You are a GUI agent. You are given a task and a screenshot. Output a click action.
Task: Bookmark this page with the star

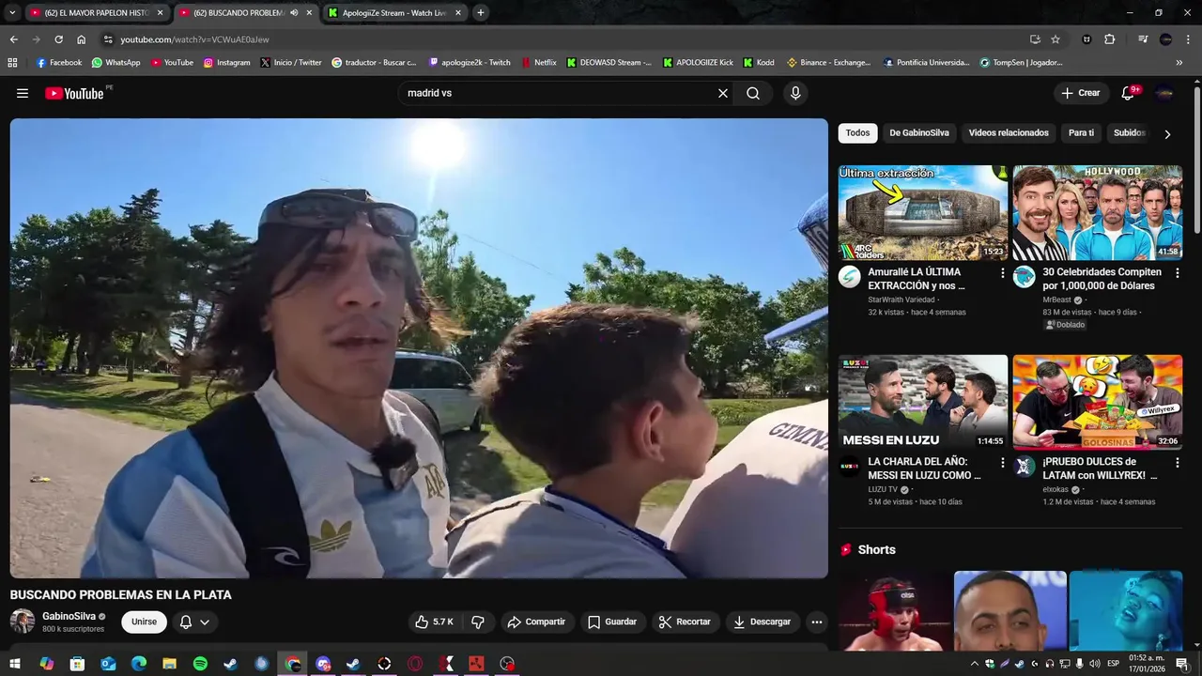coord(1056,39)
